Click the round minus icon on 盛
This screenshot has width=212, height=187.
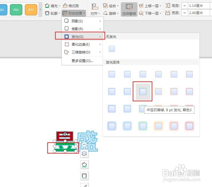(84, 144)
